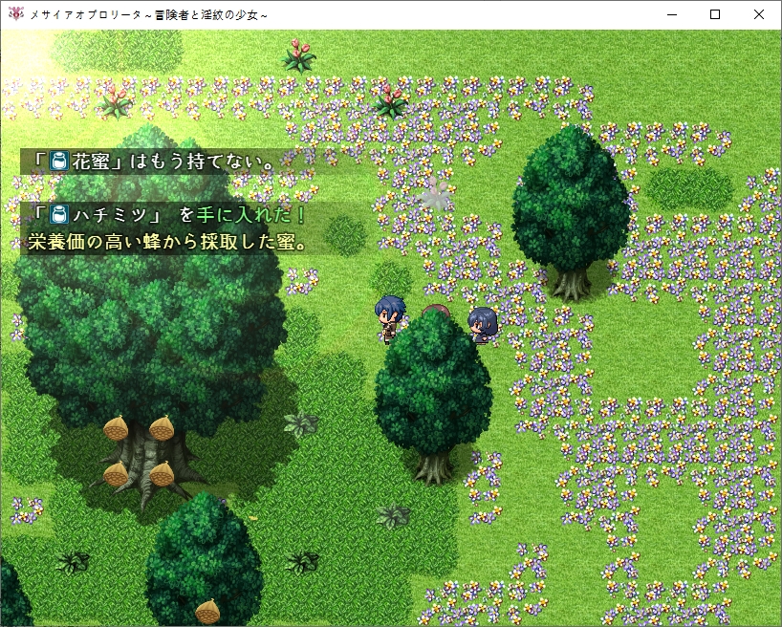Click the red tulip among purple flowers
The image size is (782, 627).
click(x=390, y=100)
